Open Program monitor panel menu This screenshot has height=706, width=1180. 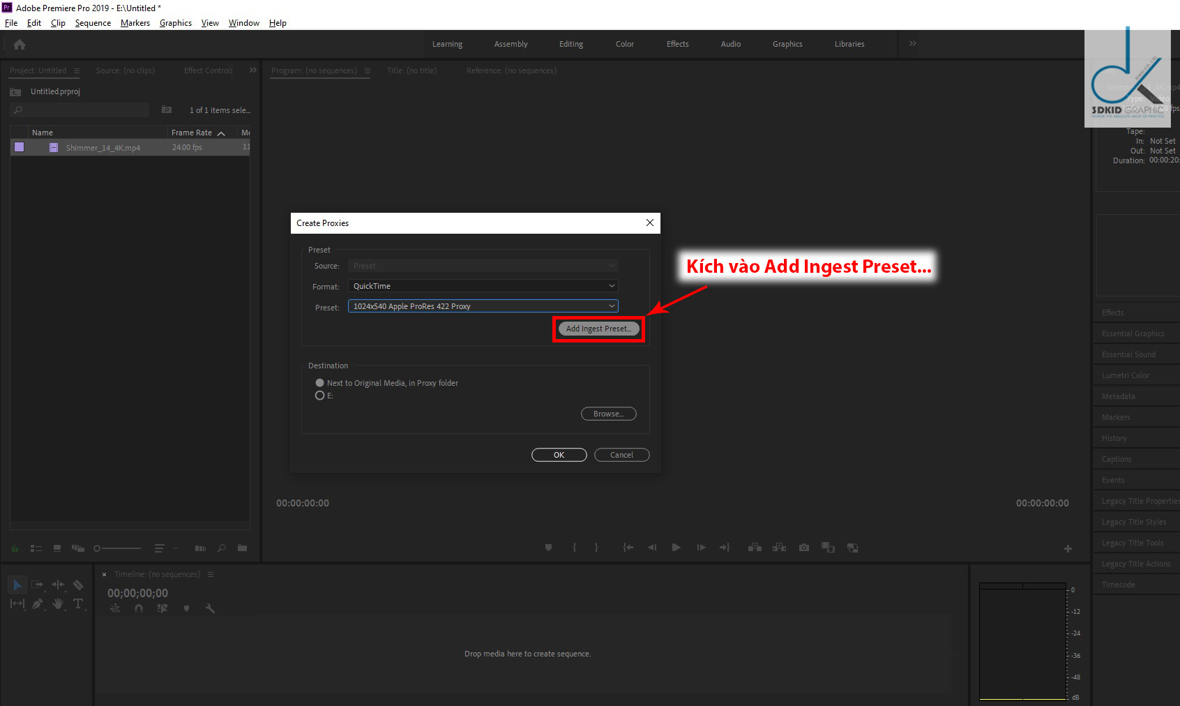click(x=367, y=70)
